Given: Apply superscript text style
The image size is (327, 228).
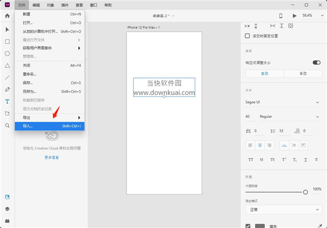Looking at the screenshot, I should [x=284, y=160].
